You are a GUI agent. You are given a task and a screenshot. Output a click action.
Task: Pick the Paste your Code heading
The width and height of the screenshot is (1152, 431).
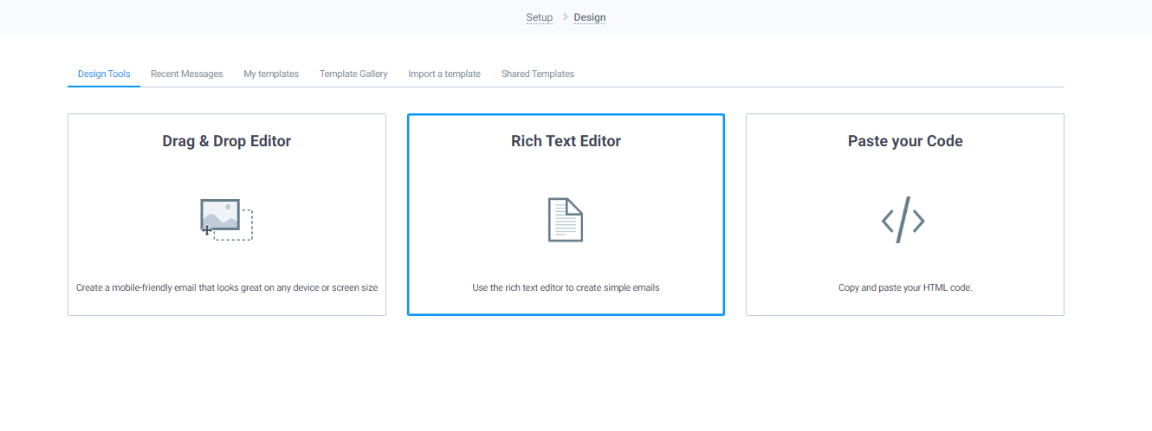pos(905,141)
